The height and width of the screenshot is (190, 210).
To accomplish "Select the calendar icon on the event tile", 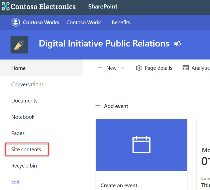I will pyautogui.click(x=141, y=145).
